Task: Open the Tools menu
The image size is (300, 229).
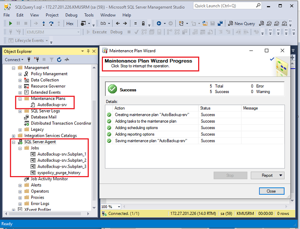Action: click(x=89, y=15)
